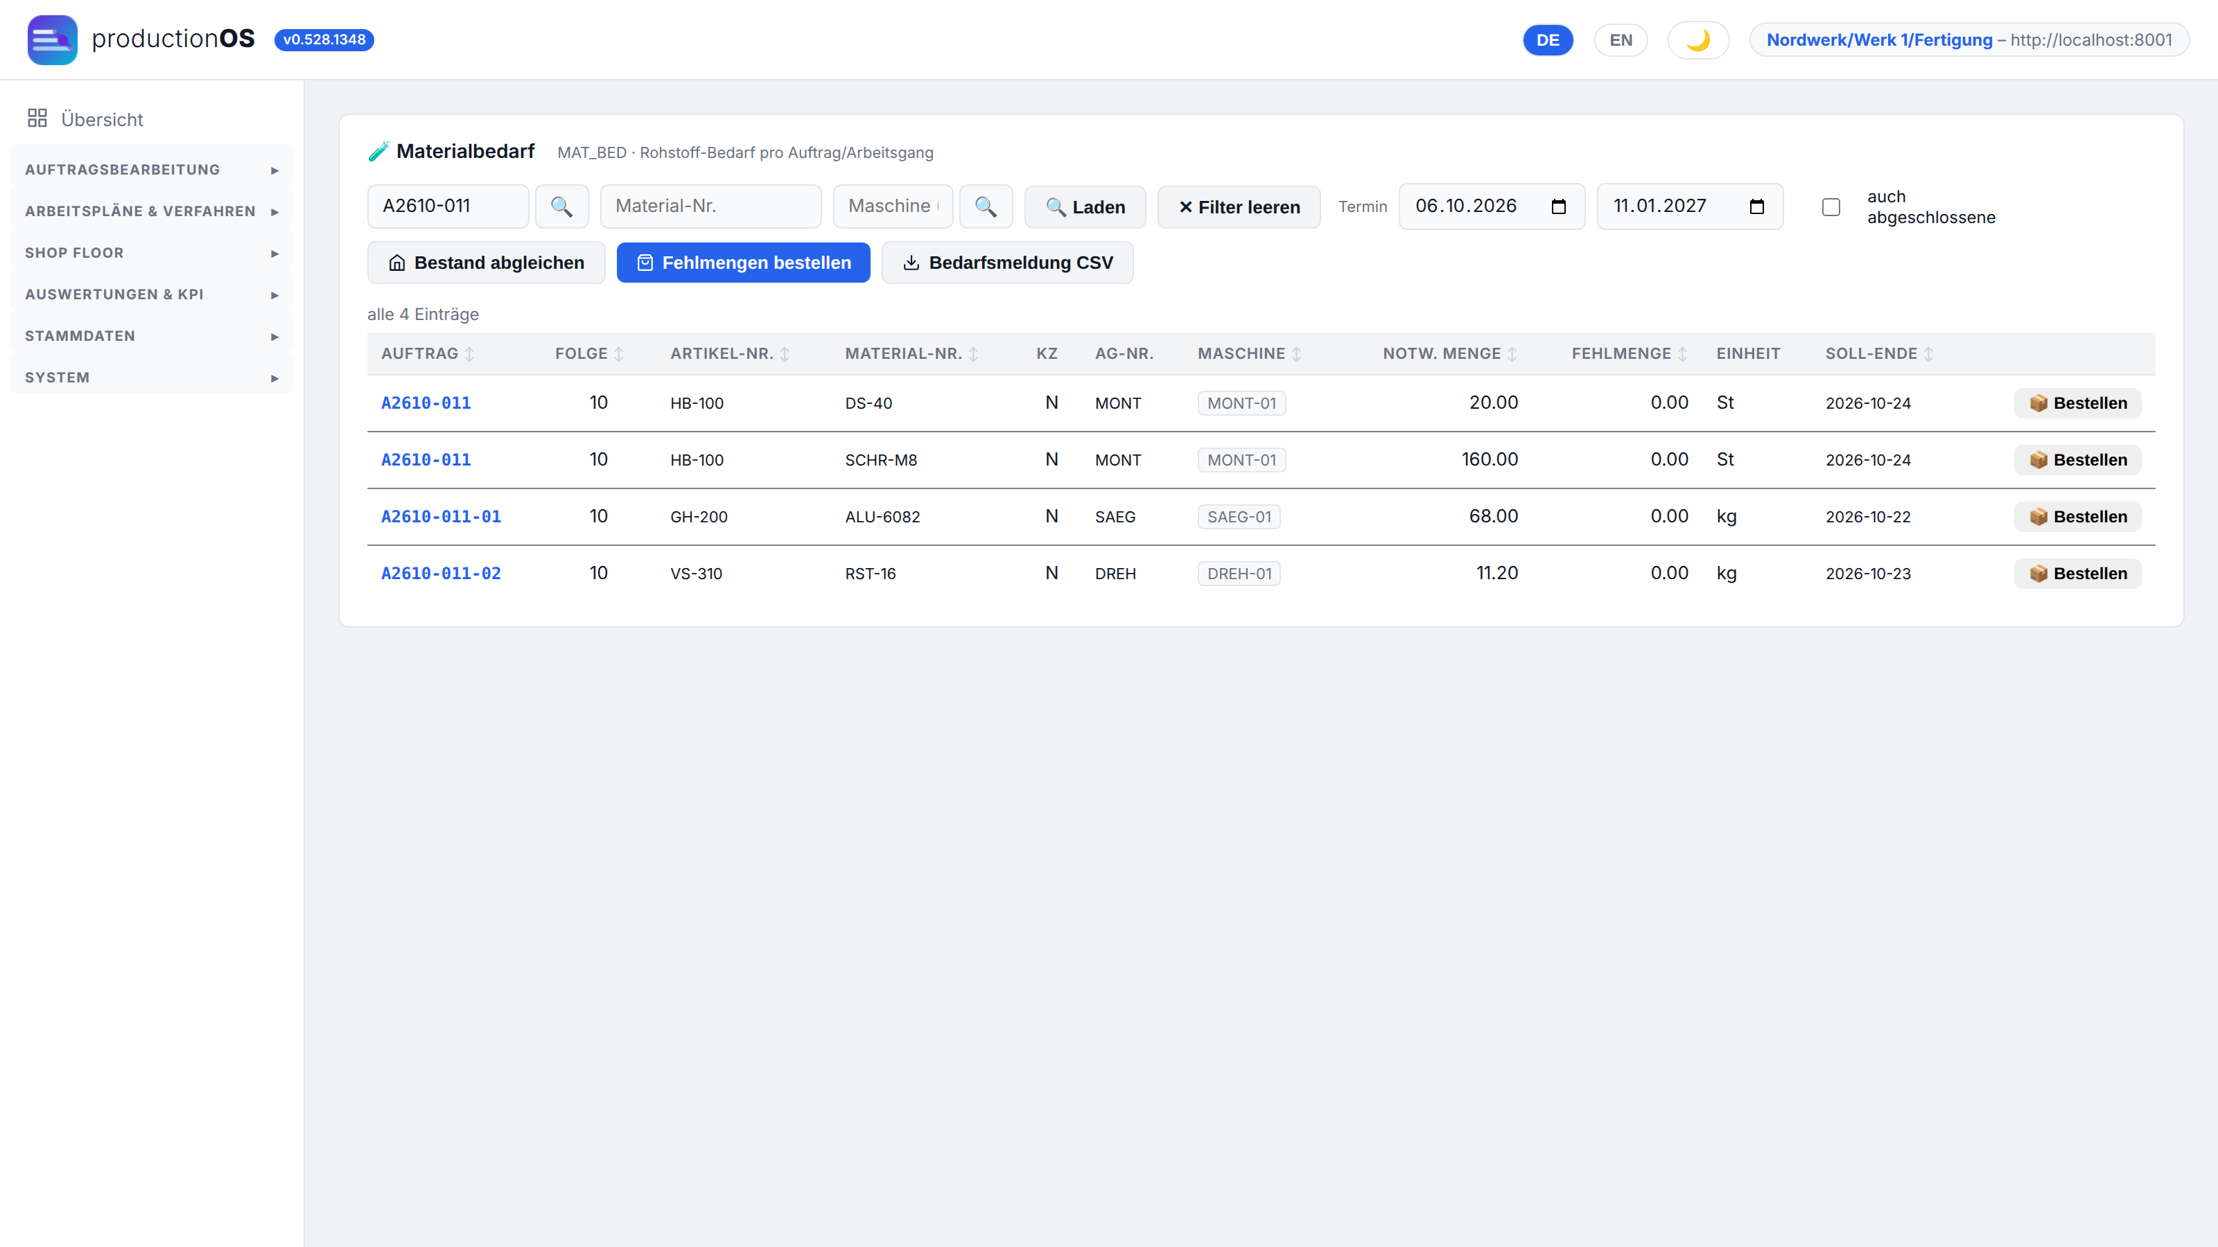
Task: Open A2610-011 link in DS-40 row
Action: tap(426, 403)
